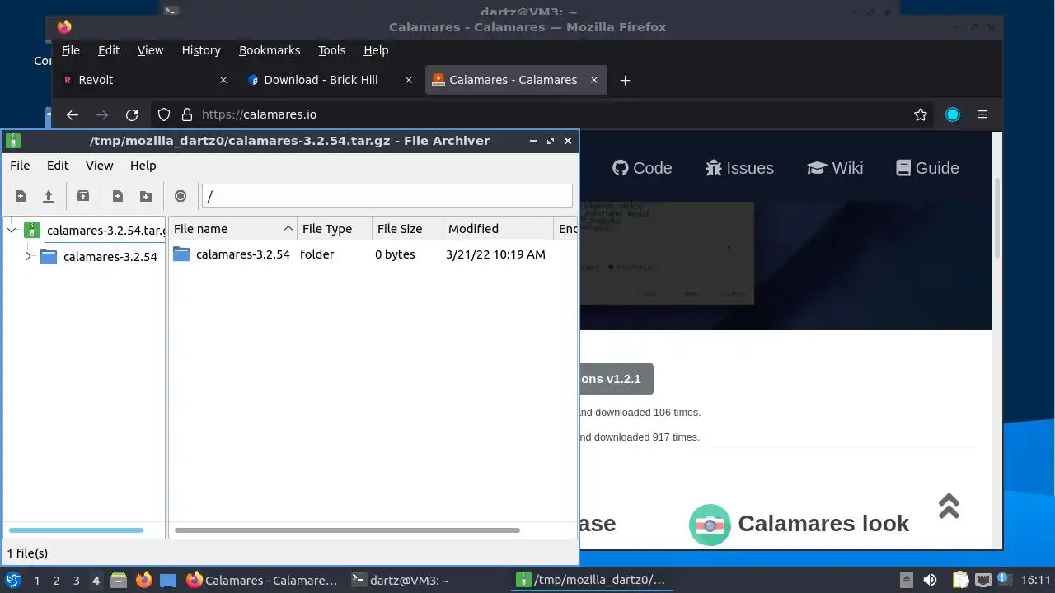Image resolution: width=1055 pixels, height=593 pixels.
Task: Click the archive location path field
Action: click(x=387, y=196)
